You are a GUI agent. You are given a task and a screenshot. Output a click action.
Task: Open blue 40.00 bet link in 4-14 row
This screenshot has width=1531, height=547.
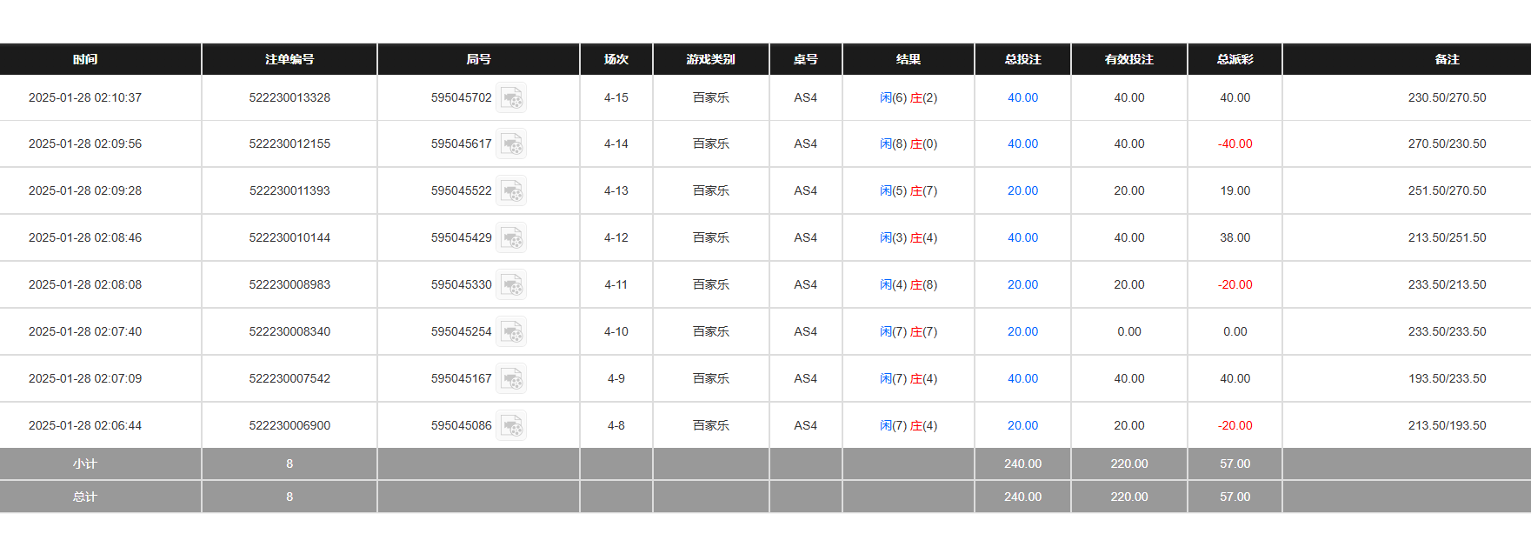pos(1022,143)
